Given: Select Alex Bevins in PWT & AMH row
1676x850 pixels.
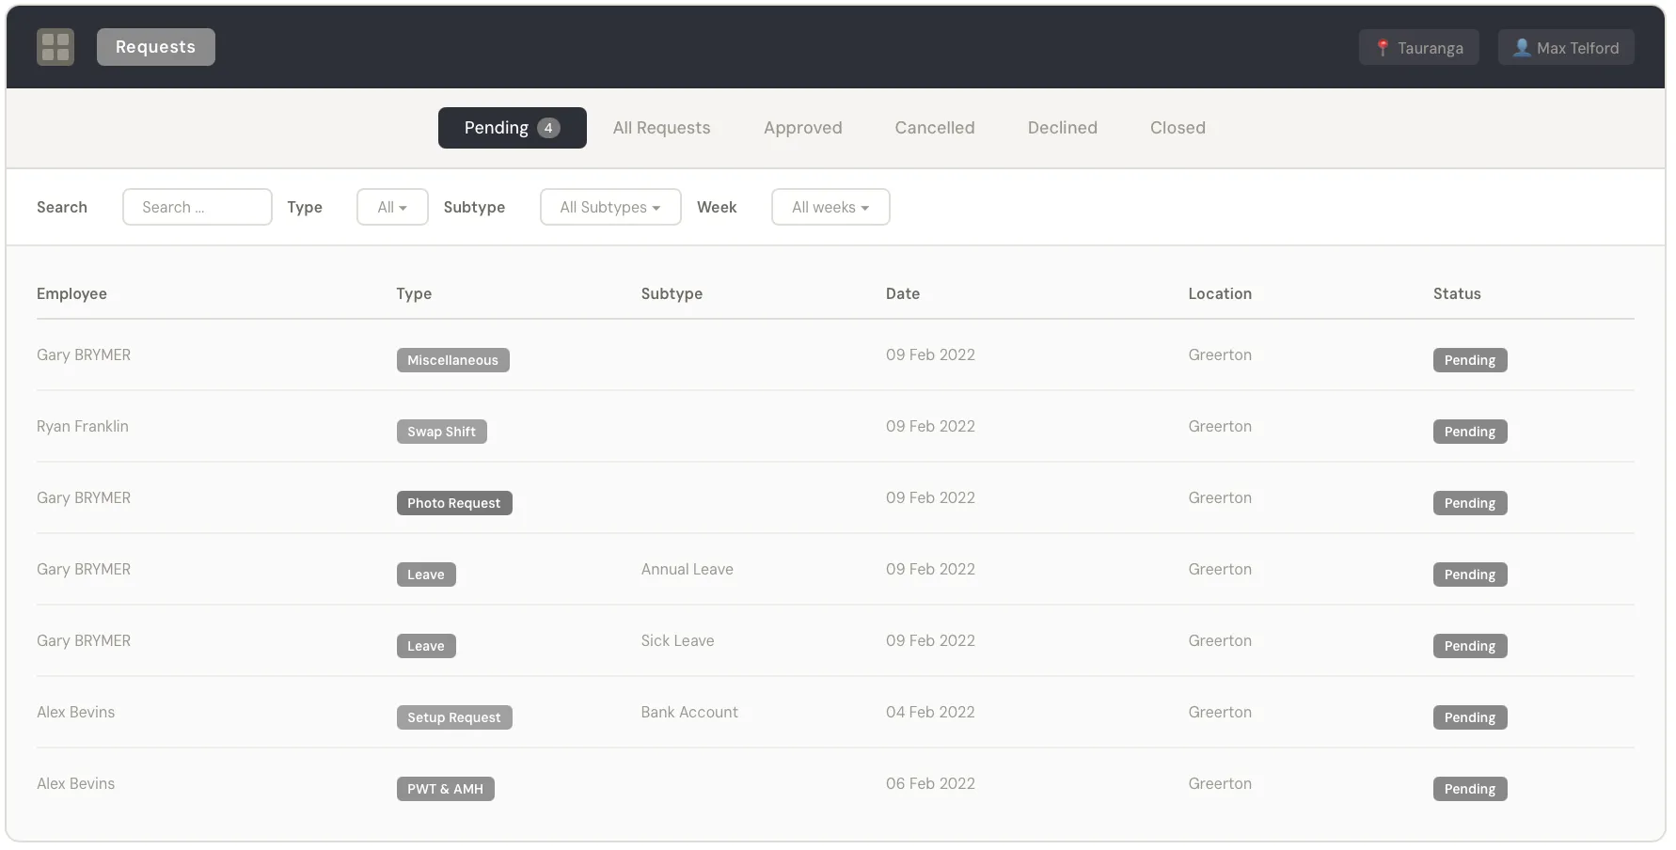Looking at the screenshot, I should click(x=76, y=783).
